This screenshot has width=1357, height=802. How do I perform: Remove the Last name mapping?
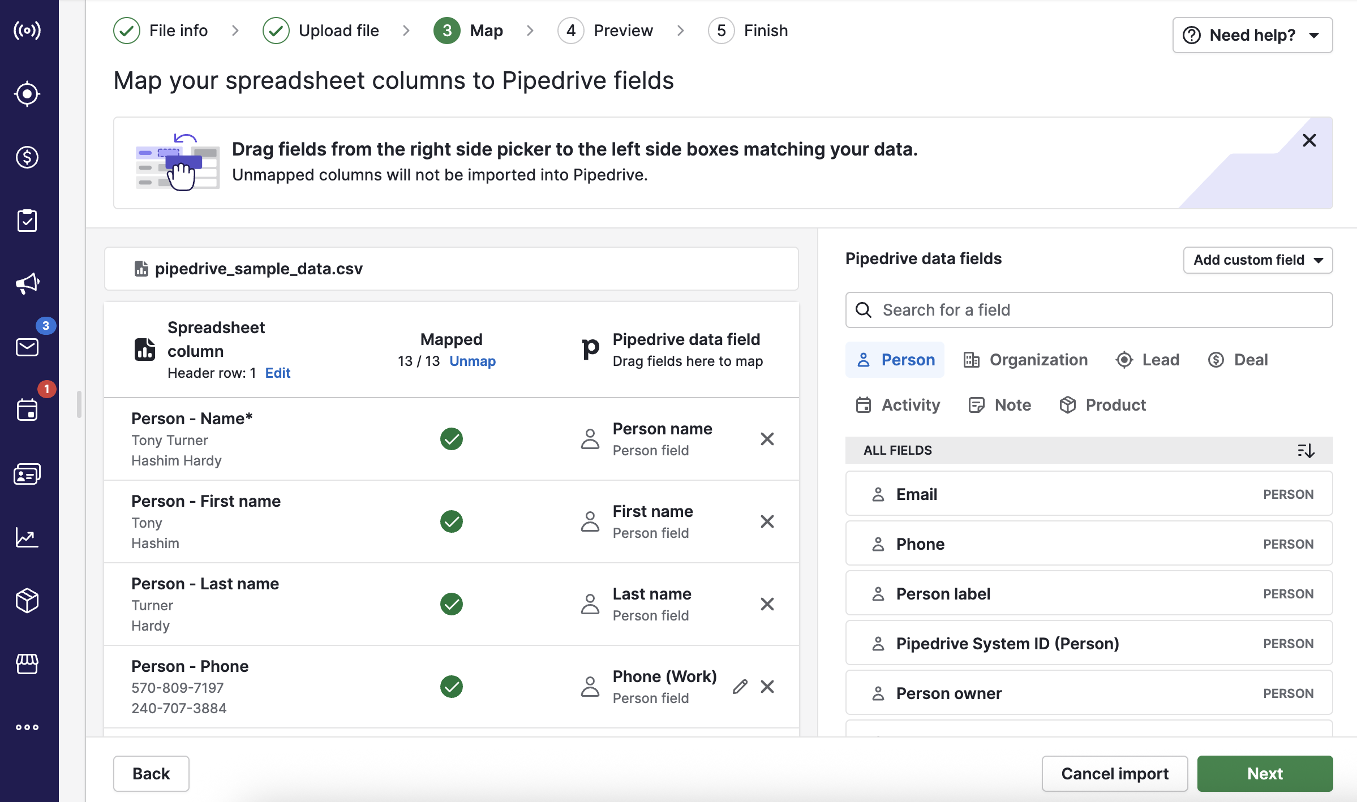coord(767,604)
